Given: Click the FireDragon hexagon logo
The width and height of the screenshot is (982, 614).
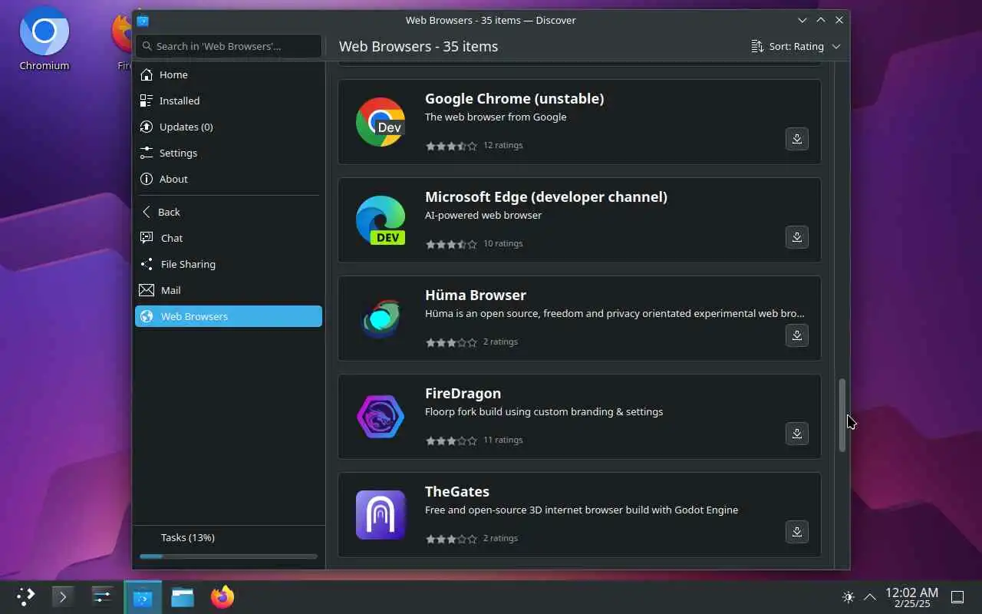Looking at the screenshot, I should [x=381, y=417].
